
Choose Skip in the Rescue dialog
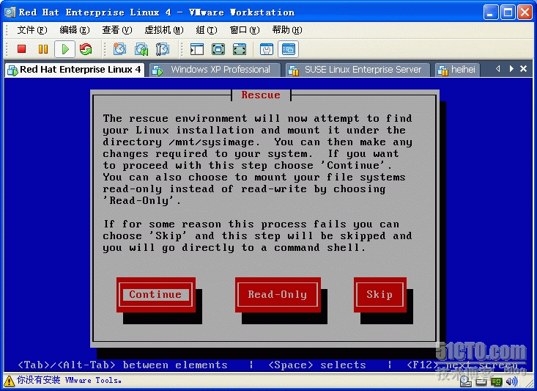pyautogui.click(x=380, y=295)
